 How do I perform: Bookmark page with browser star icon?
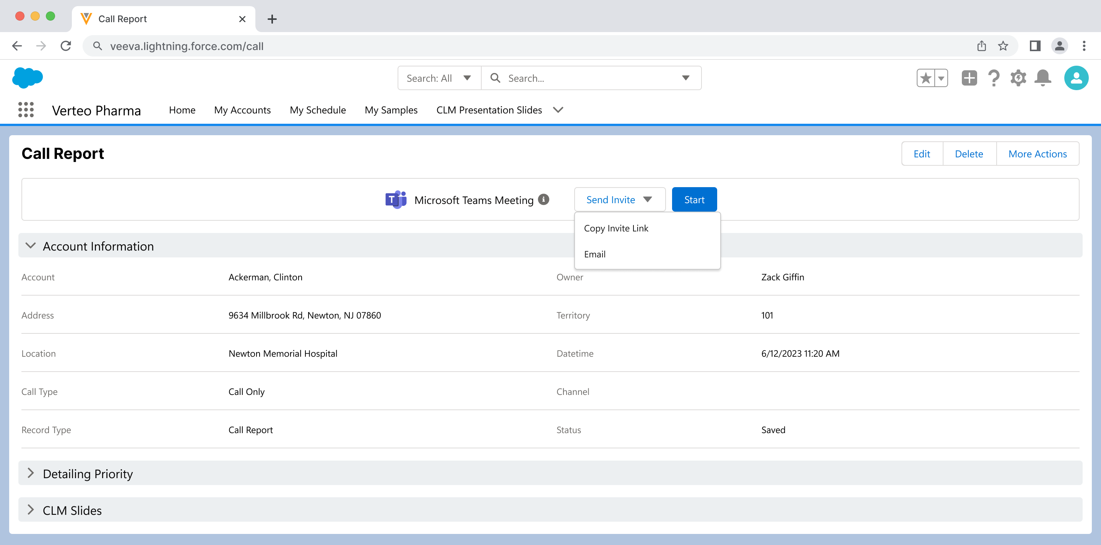[1003, 46]
